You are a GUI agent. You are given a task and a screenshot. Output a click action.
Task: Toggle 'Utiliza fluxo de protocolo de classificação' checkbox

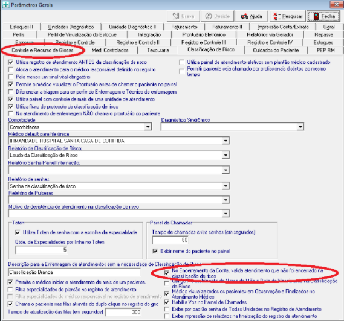pos(10,107)
